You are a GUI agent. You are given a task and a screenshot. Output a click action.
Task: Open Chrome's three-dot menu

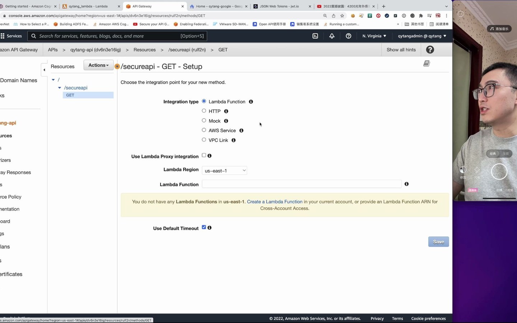coord(446,16)
